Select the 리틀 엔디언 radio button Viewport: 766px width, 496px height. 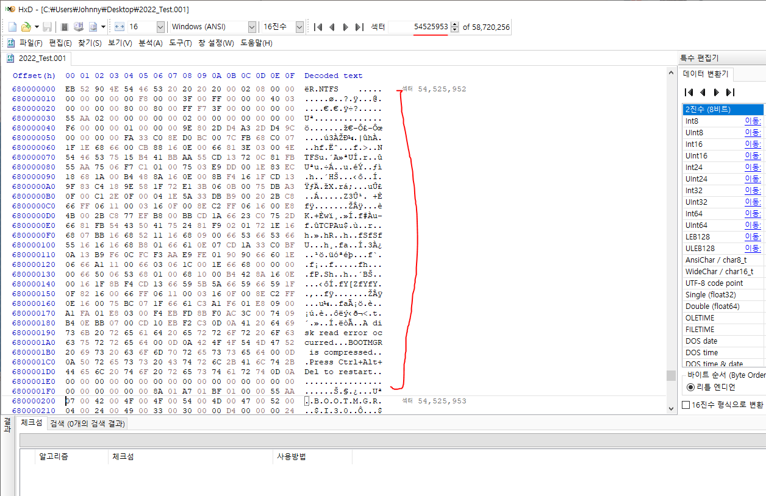pyautogui.click(x=691, y=387)
